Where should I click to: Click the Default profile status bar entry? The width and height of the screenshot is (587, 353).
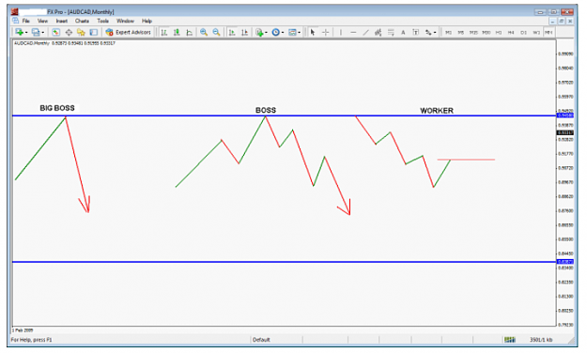261,340
